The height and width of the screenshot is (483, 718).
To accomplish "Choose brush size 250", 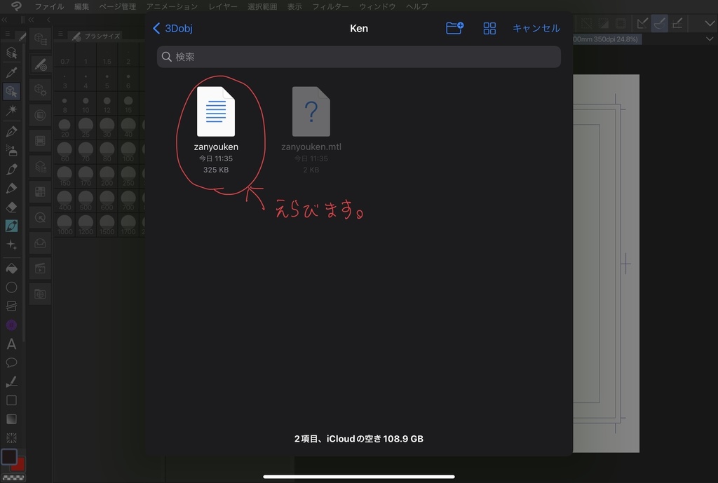I will click(128, 177).
